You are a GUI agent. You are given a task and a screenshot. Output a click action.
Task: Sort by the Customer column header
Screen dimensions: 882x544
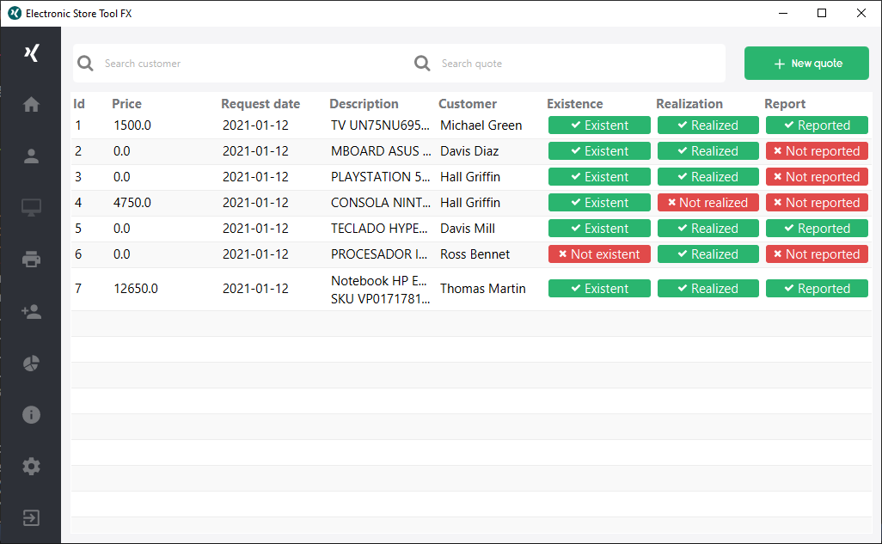point(468,103)
